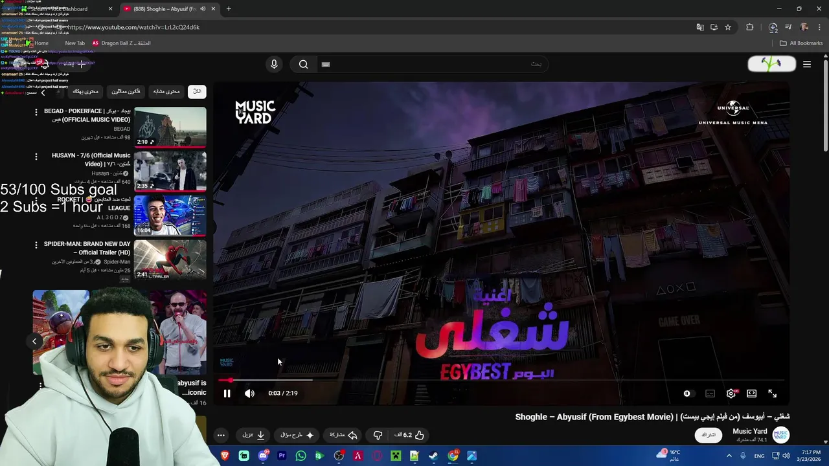Click the translate page icon in address bar
The width and height of the screenshot is (829, 466).
pyautogui.click(x=700, y=27)
